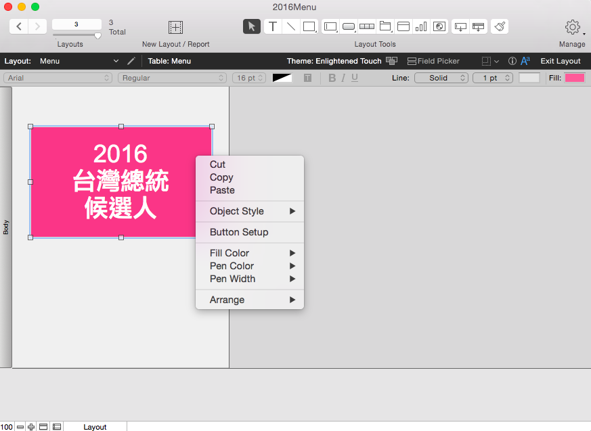
Task: Open the 16 pt font size dropdown
Action: [249, 78]
